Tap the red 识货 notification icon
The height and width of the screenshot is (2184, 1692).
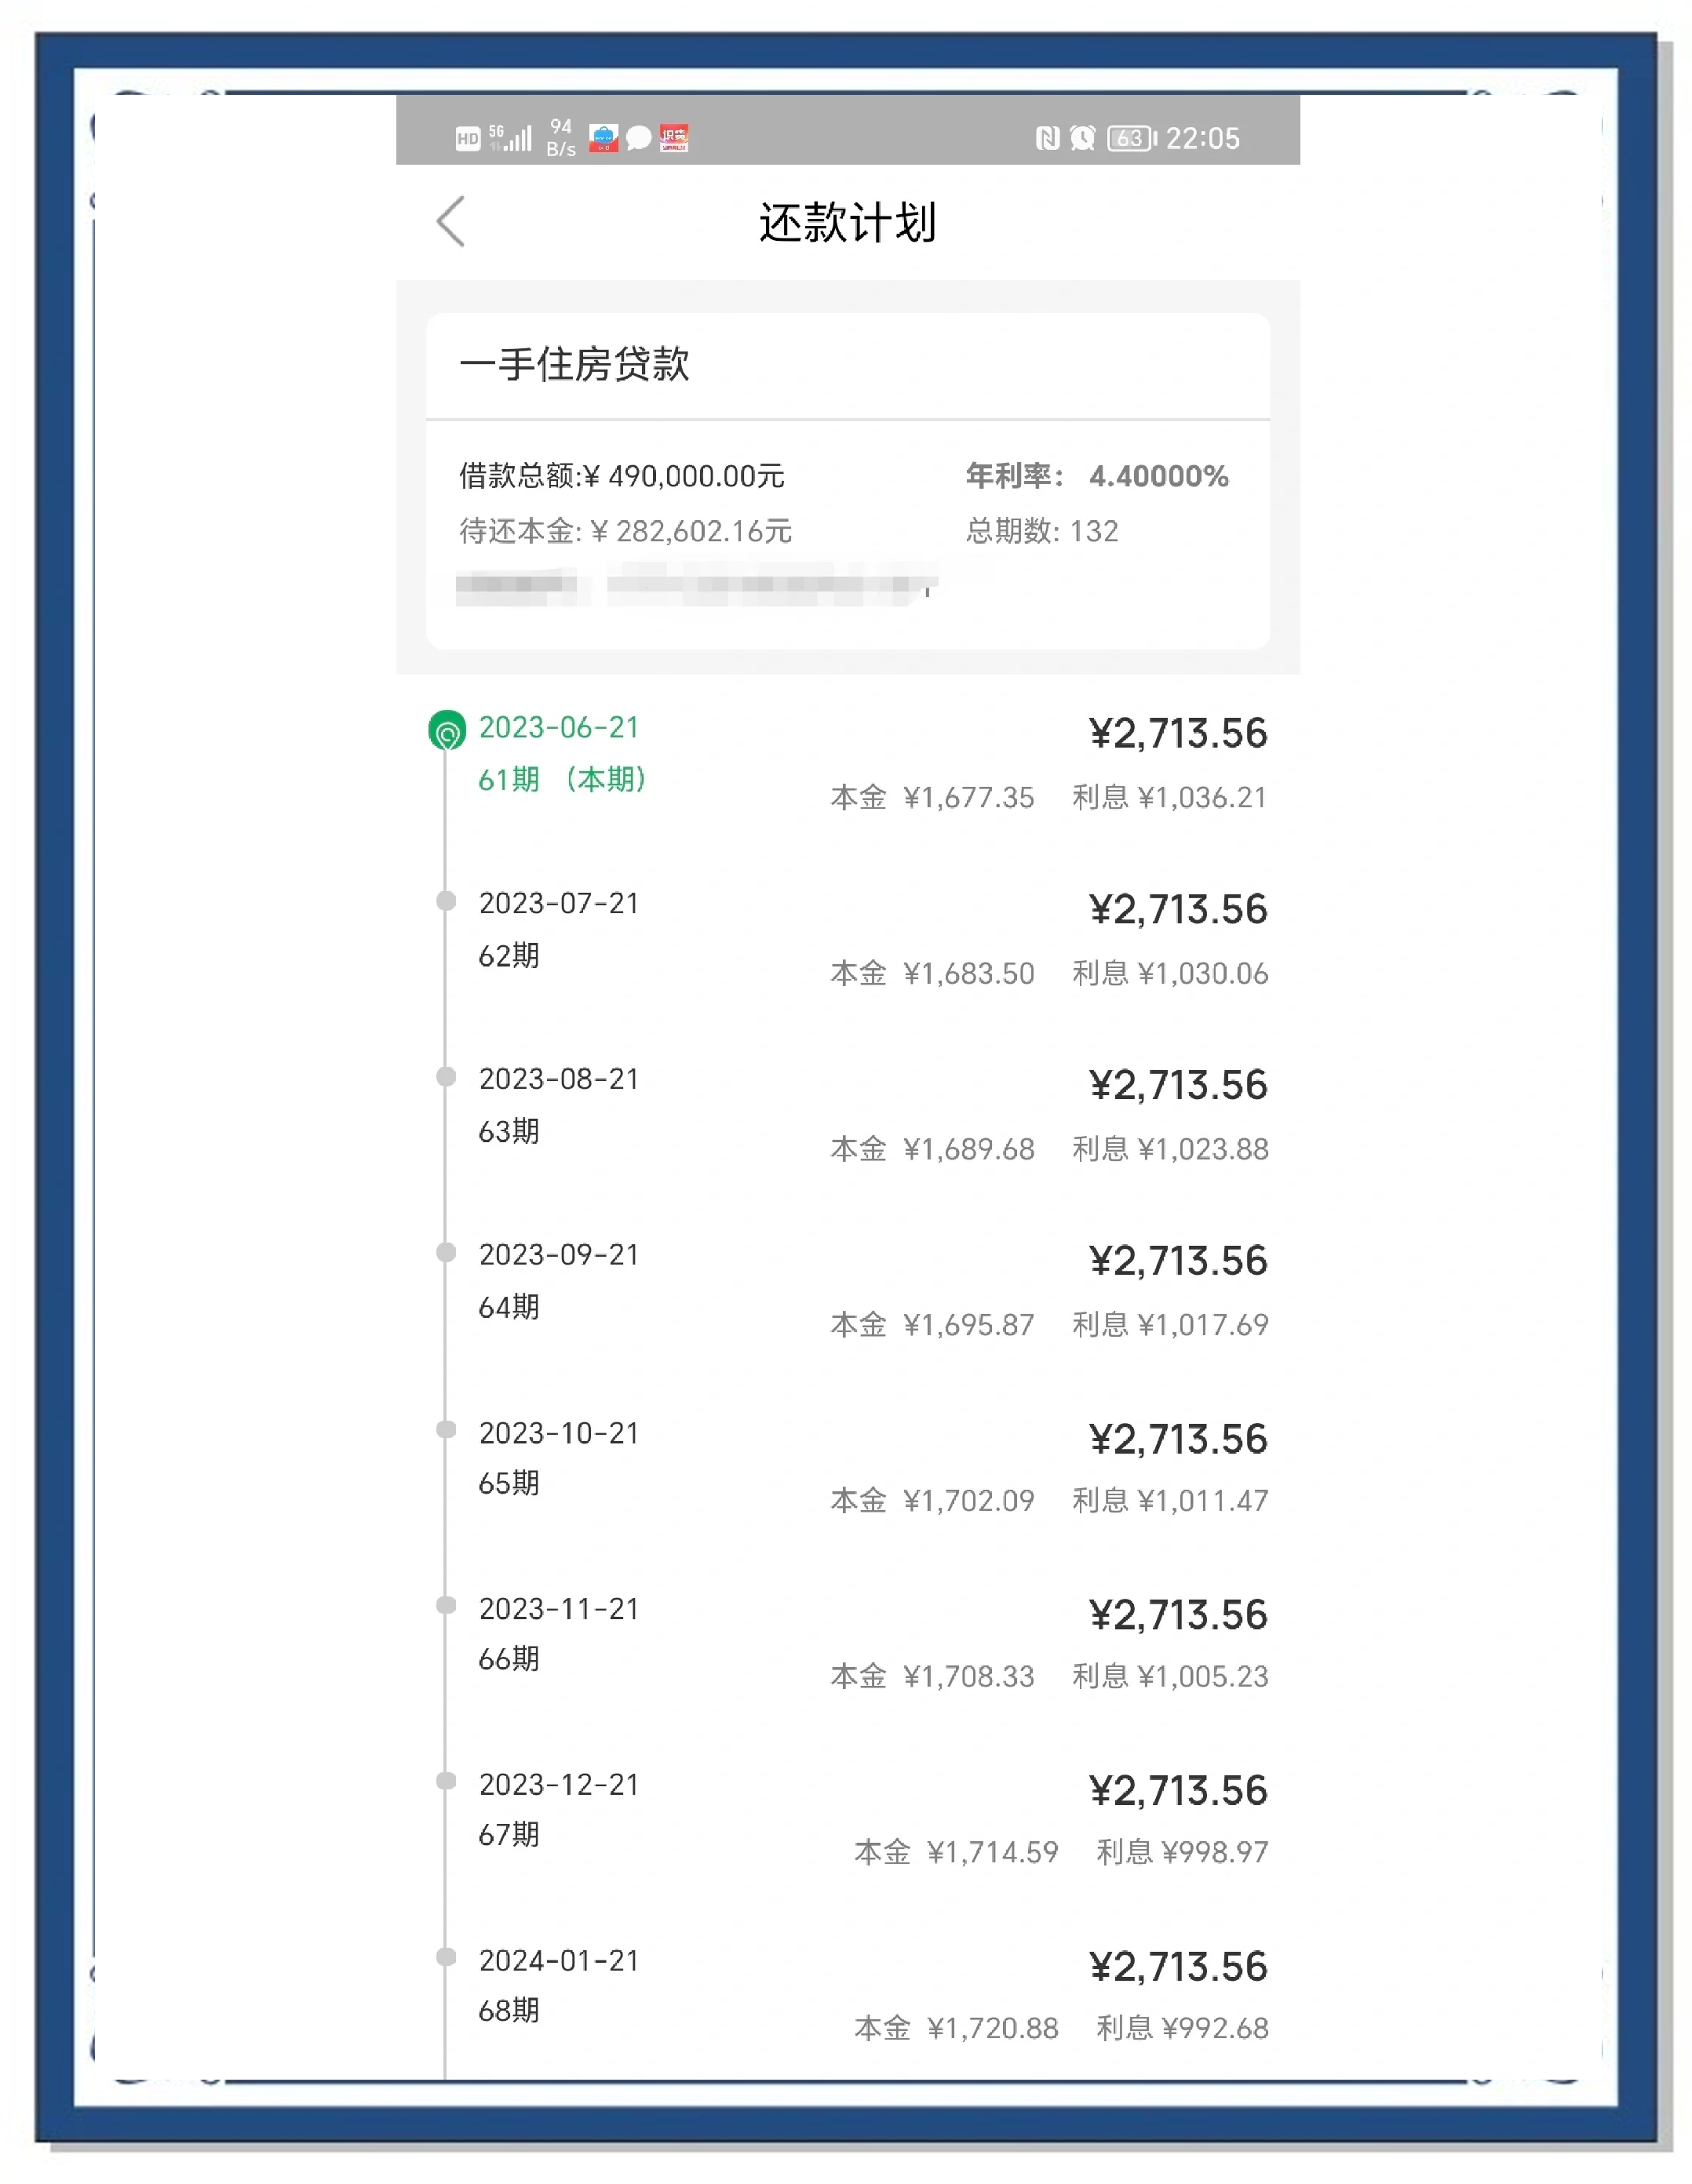(x=674, y=138)
